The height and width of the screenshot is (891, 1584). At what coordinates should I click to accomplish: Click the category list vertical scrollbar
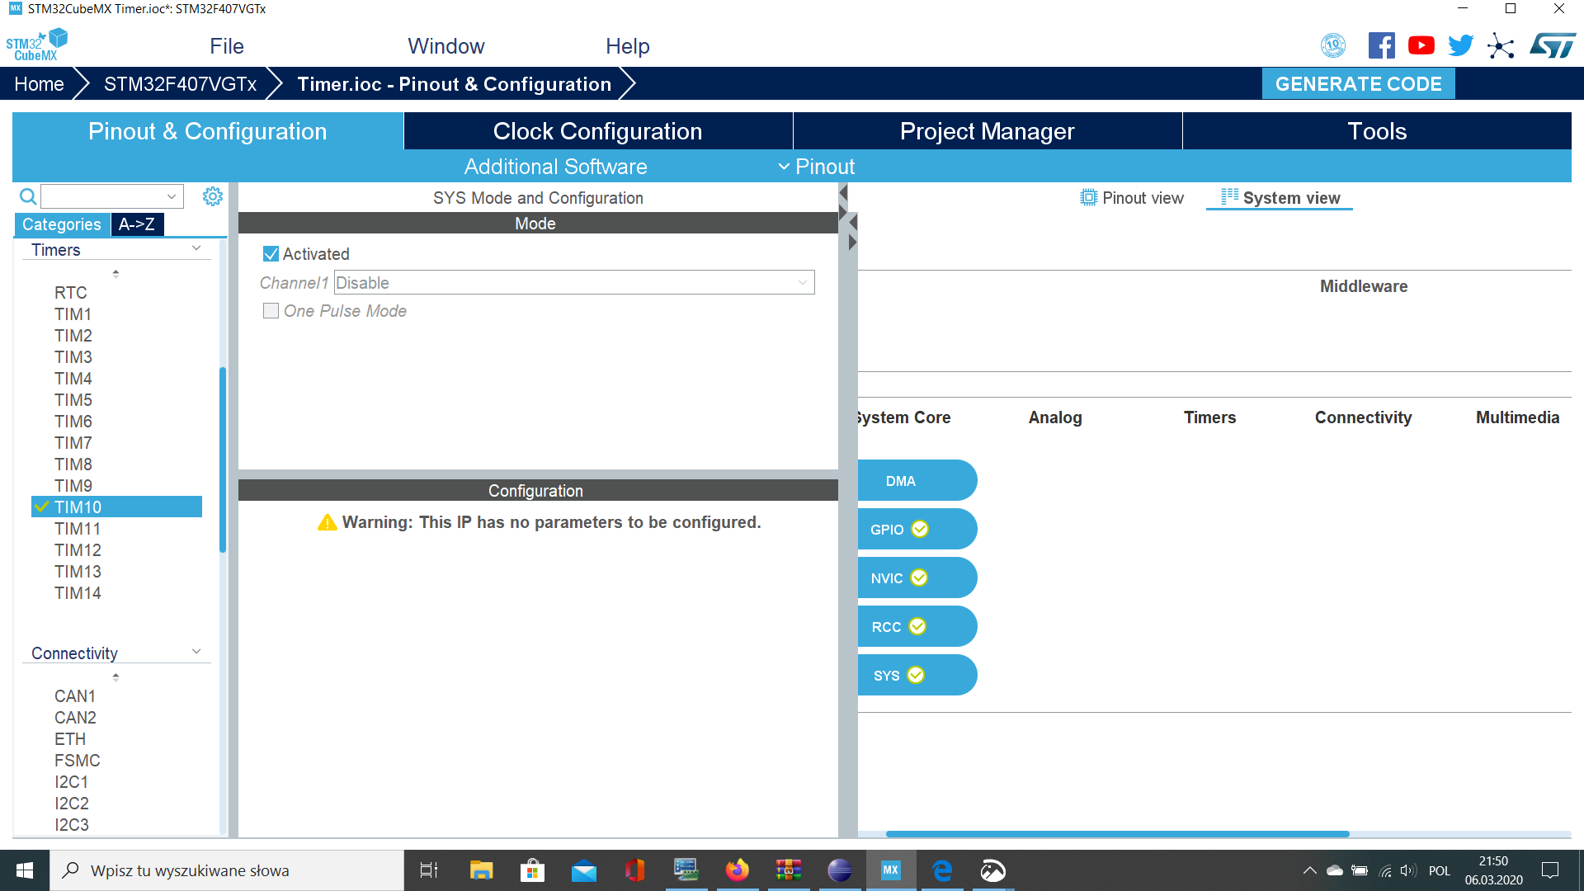pyautogui.click(x=223, y=460)
